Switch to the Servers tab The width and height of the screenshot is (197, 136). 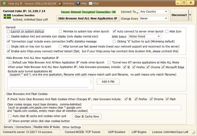[x=8, y=127]
